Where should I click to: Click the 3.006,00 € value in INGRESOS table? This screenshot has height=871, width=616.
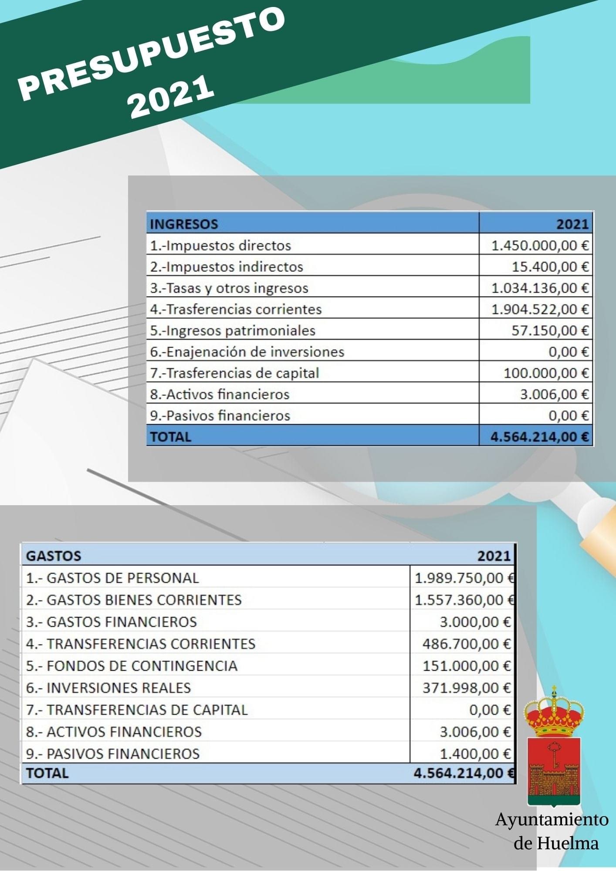click(555, 395)
